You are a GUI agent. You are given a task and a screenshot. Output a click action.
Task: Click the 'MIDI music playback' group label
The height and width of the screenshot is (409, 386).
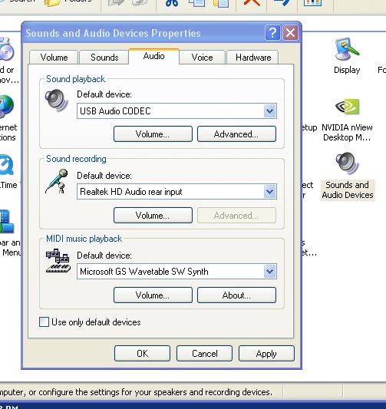coord(84,239)
